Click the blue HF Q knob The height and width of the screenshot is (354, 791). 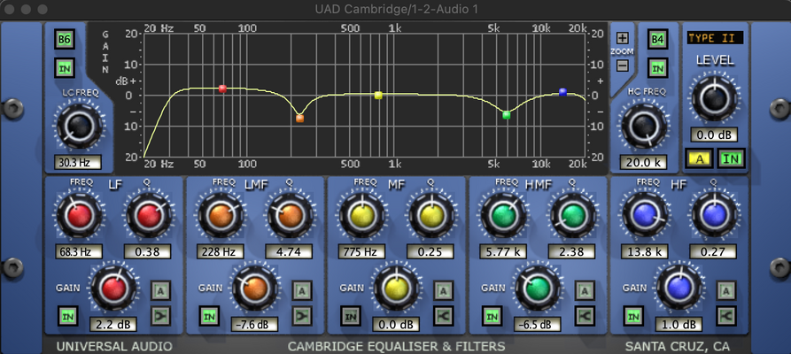(713, 215)
